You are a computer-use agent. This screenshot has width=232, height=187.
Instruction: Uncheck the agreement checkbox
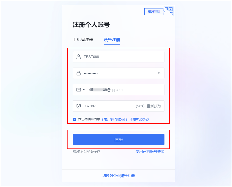click(x=74, y=119)
